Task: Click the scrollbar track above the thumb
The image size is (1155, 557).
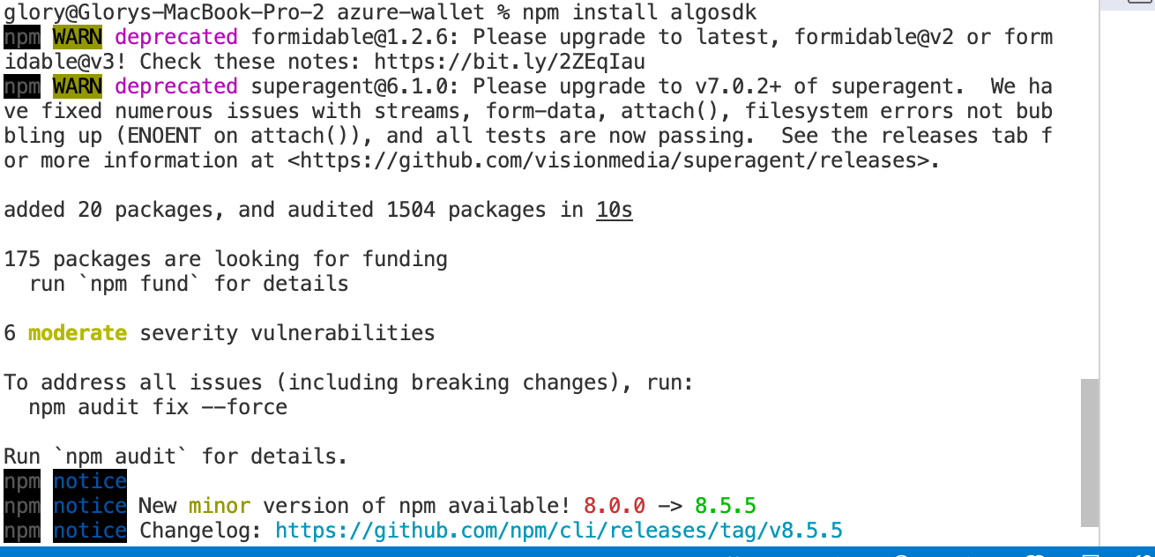Action: 1090,189
